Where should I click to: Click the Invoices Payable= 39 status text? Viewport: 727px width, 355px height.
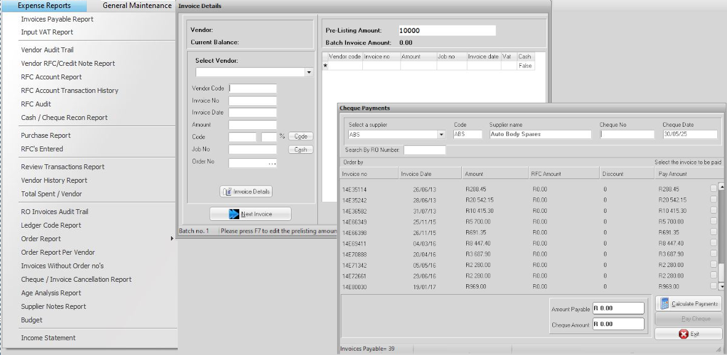tap(367, 348)
